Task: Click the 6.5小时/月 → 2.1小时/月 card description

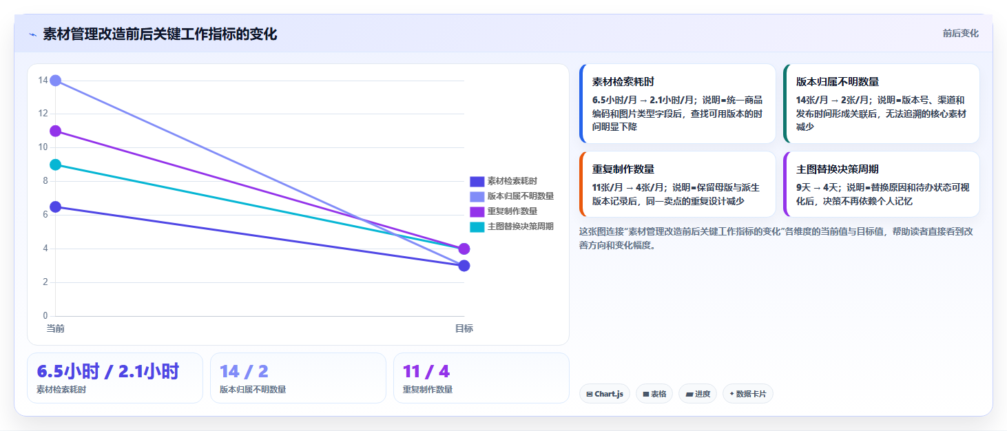Action: 677,113
